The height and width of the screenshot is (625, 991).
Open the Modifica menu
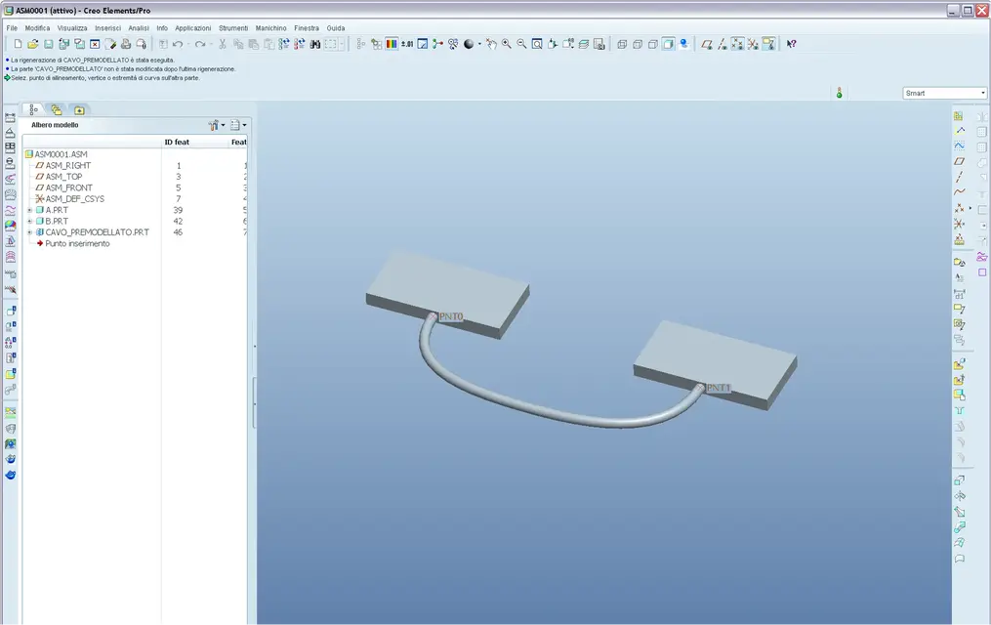37,28
